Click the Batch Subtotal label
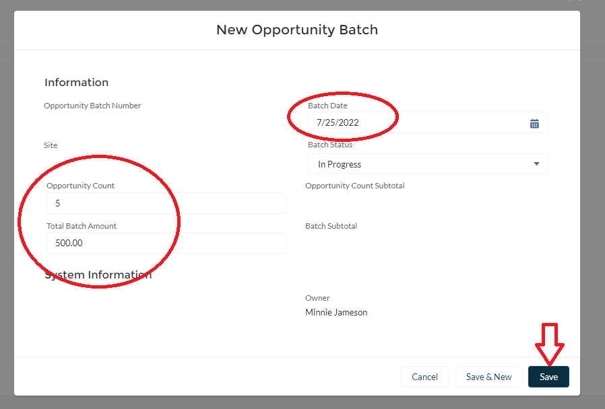 (331, 226)
